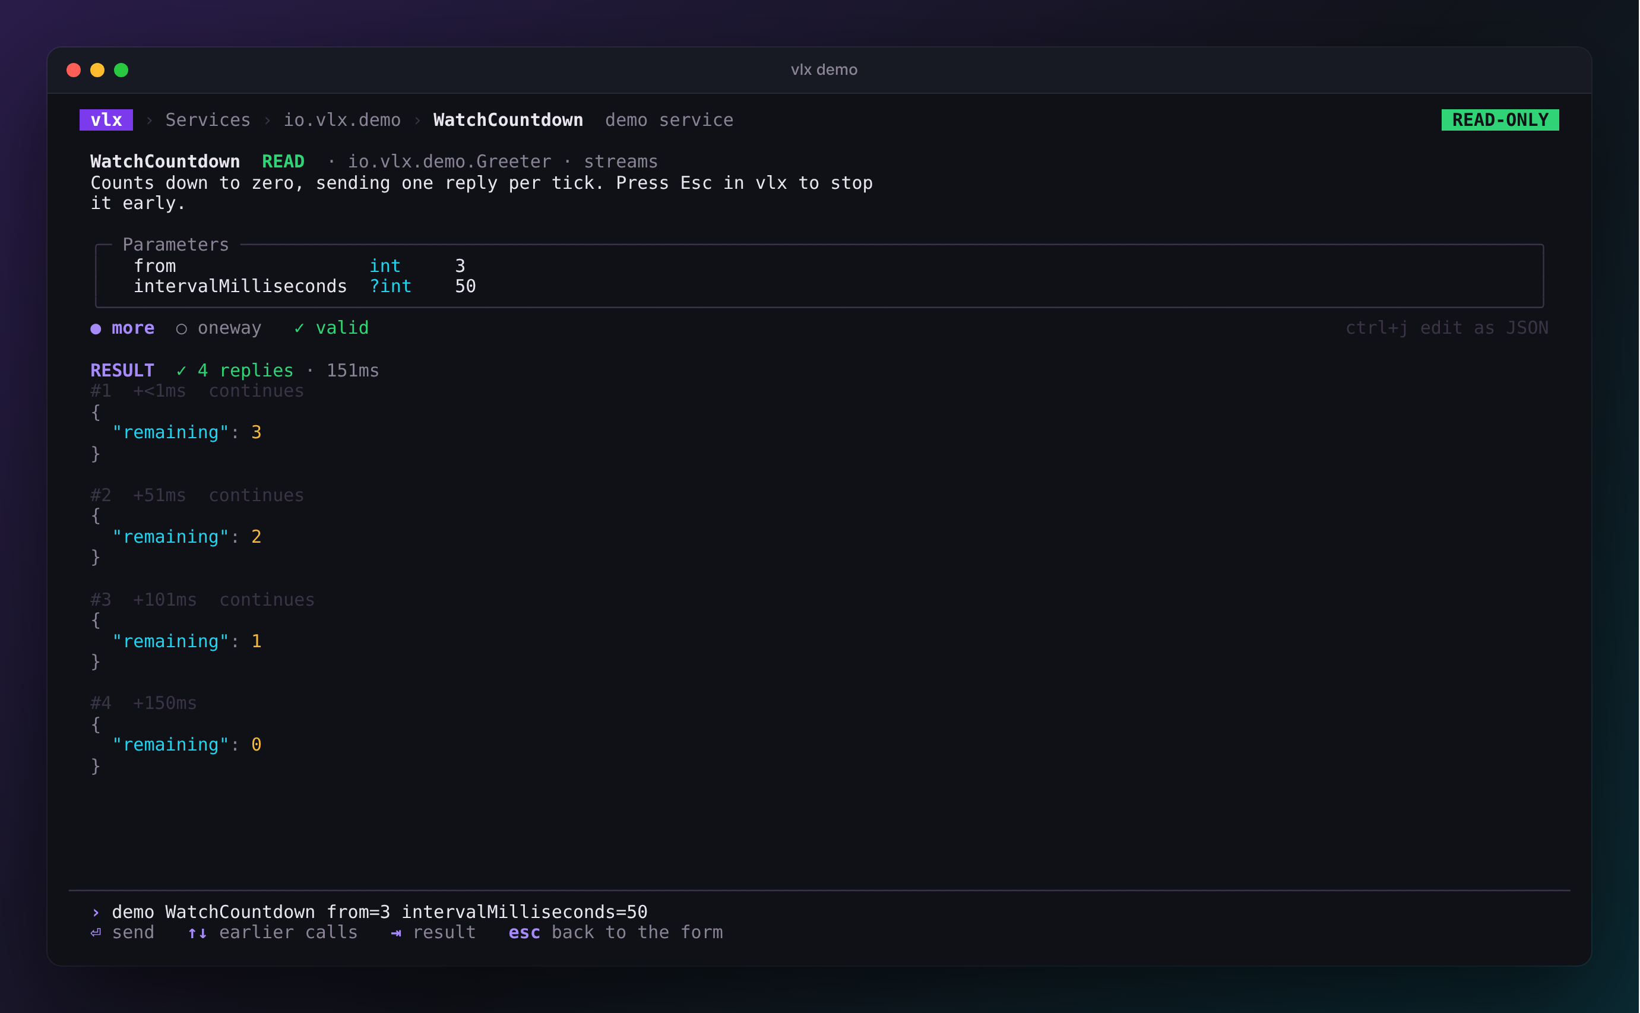Minimize the vlx demo window
This screenshot has width=1640, height=1013.
tap(97, 69)
